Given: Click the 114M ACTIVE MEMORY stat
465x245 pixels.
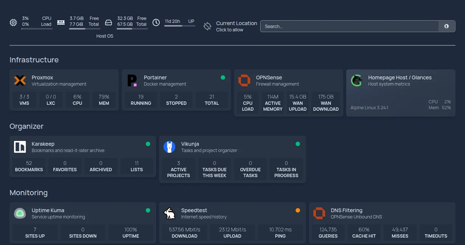Looking at the screenshot, I should [273, 103].
